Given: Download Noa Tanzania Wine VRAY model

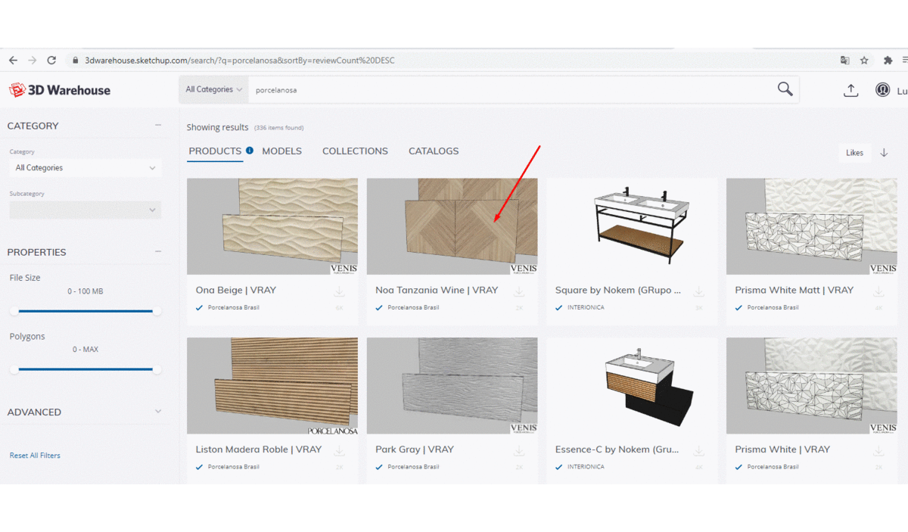Looking at the screenshot, I should tap(519, 291).
